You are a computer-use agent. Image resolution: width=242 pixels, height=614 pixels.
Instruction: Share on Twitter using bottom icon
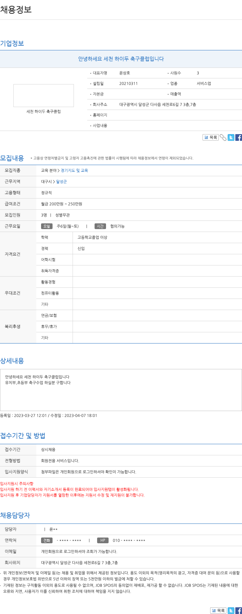click(231, 610)
